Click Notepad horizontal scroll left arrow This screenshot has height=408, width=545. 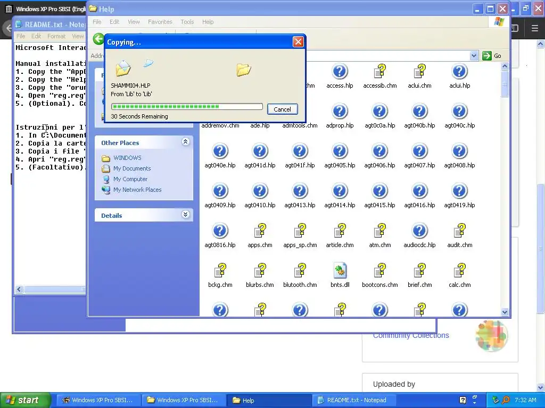click(x=19, y=289)
